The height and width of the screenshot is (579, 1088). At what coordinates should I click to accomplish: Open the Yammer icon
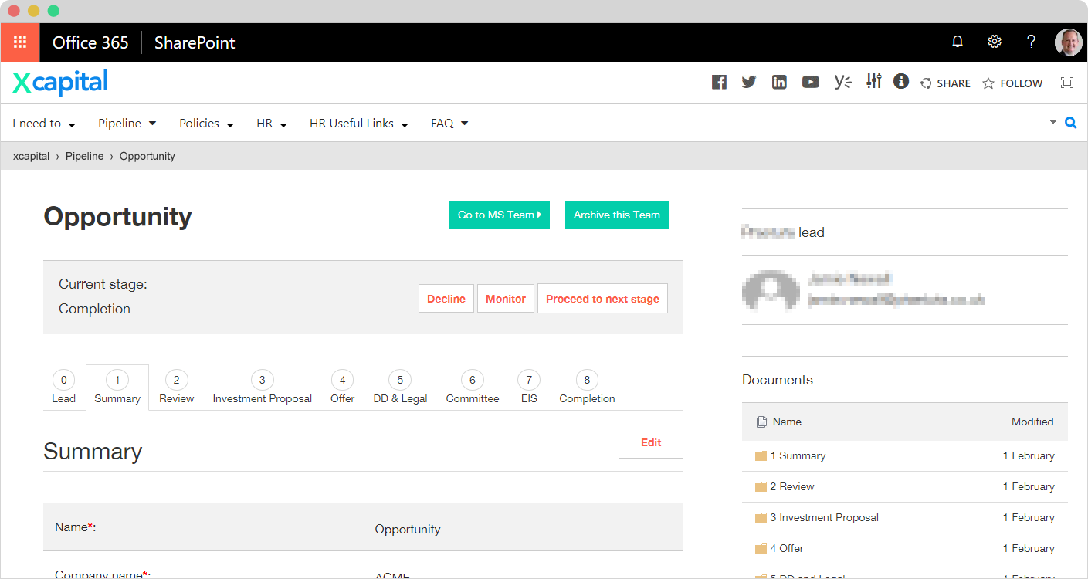842,83
